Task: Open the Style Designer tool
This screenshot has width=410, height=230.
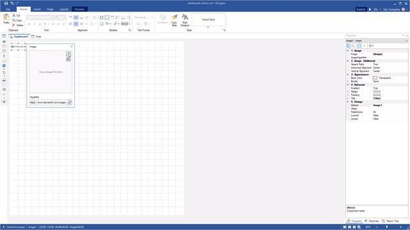Action: pyautogui.click(x=185, y=20)
